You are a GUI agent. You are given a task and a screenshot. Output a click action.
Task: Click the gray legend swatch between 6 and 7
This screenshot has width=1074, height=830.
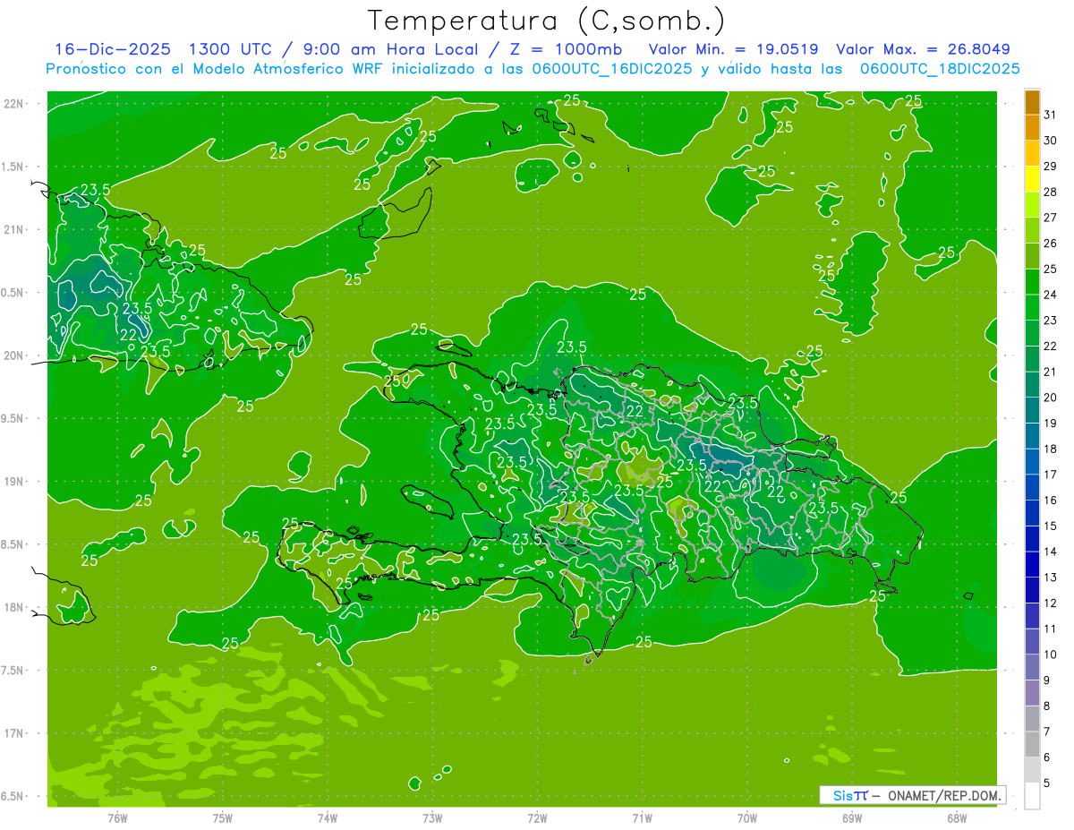(1032, 744)
